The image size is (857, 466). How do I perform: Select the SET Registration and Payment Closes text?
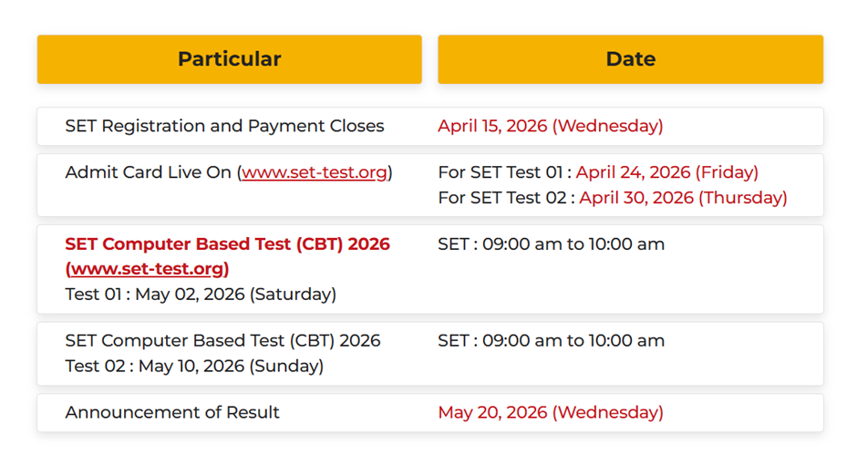click(224, 126)
